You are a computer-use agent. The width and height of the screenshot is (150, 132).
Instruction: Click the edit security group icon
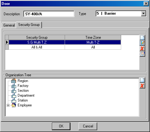142,43
